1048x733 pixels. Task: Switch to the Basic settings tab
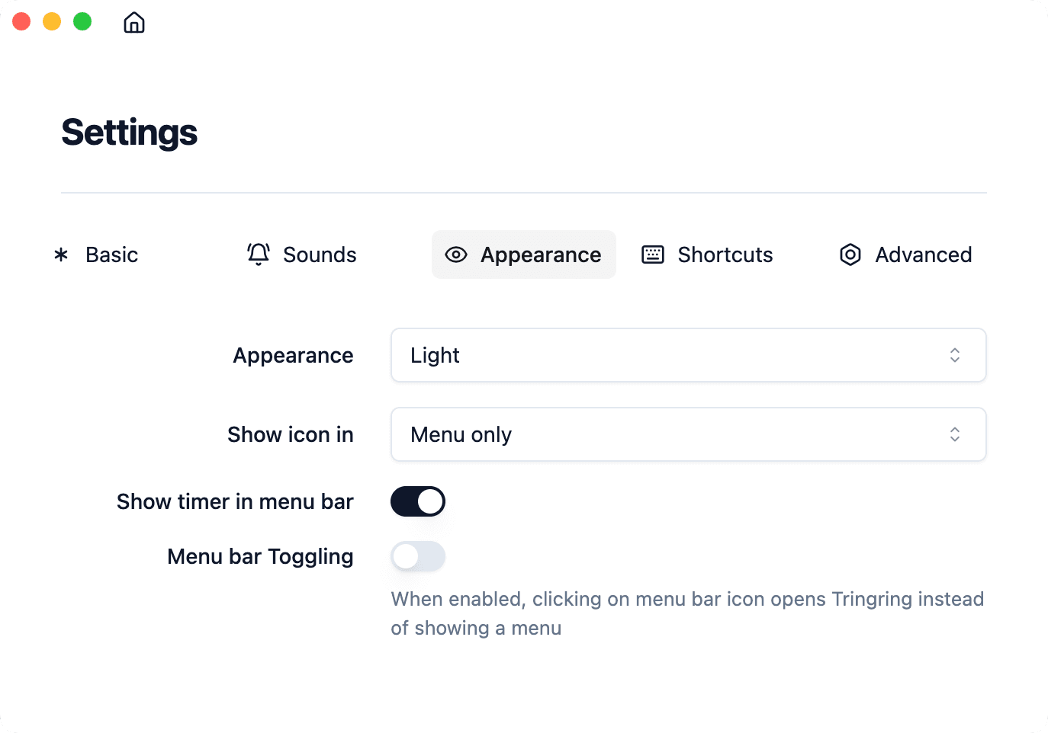[111, 254]
